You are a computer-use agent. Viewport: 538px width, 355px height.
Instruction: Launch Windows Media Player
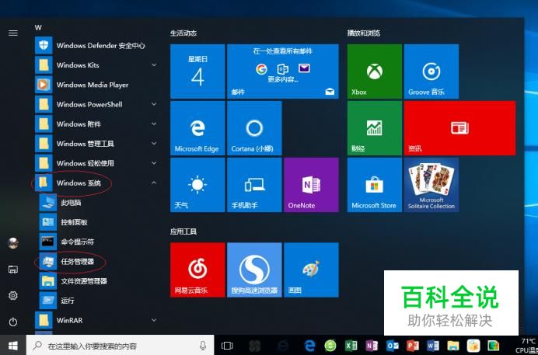96,85
